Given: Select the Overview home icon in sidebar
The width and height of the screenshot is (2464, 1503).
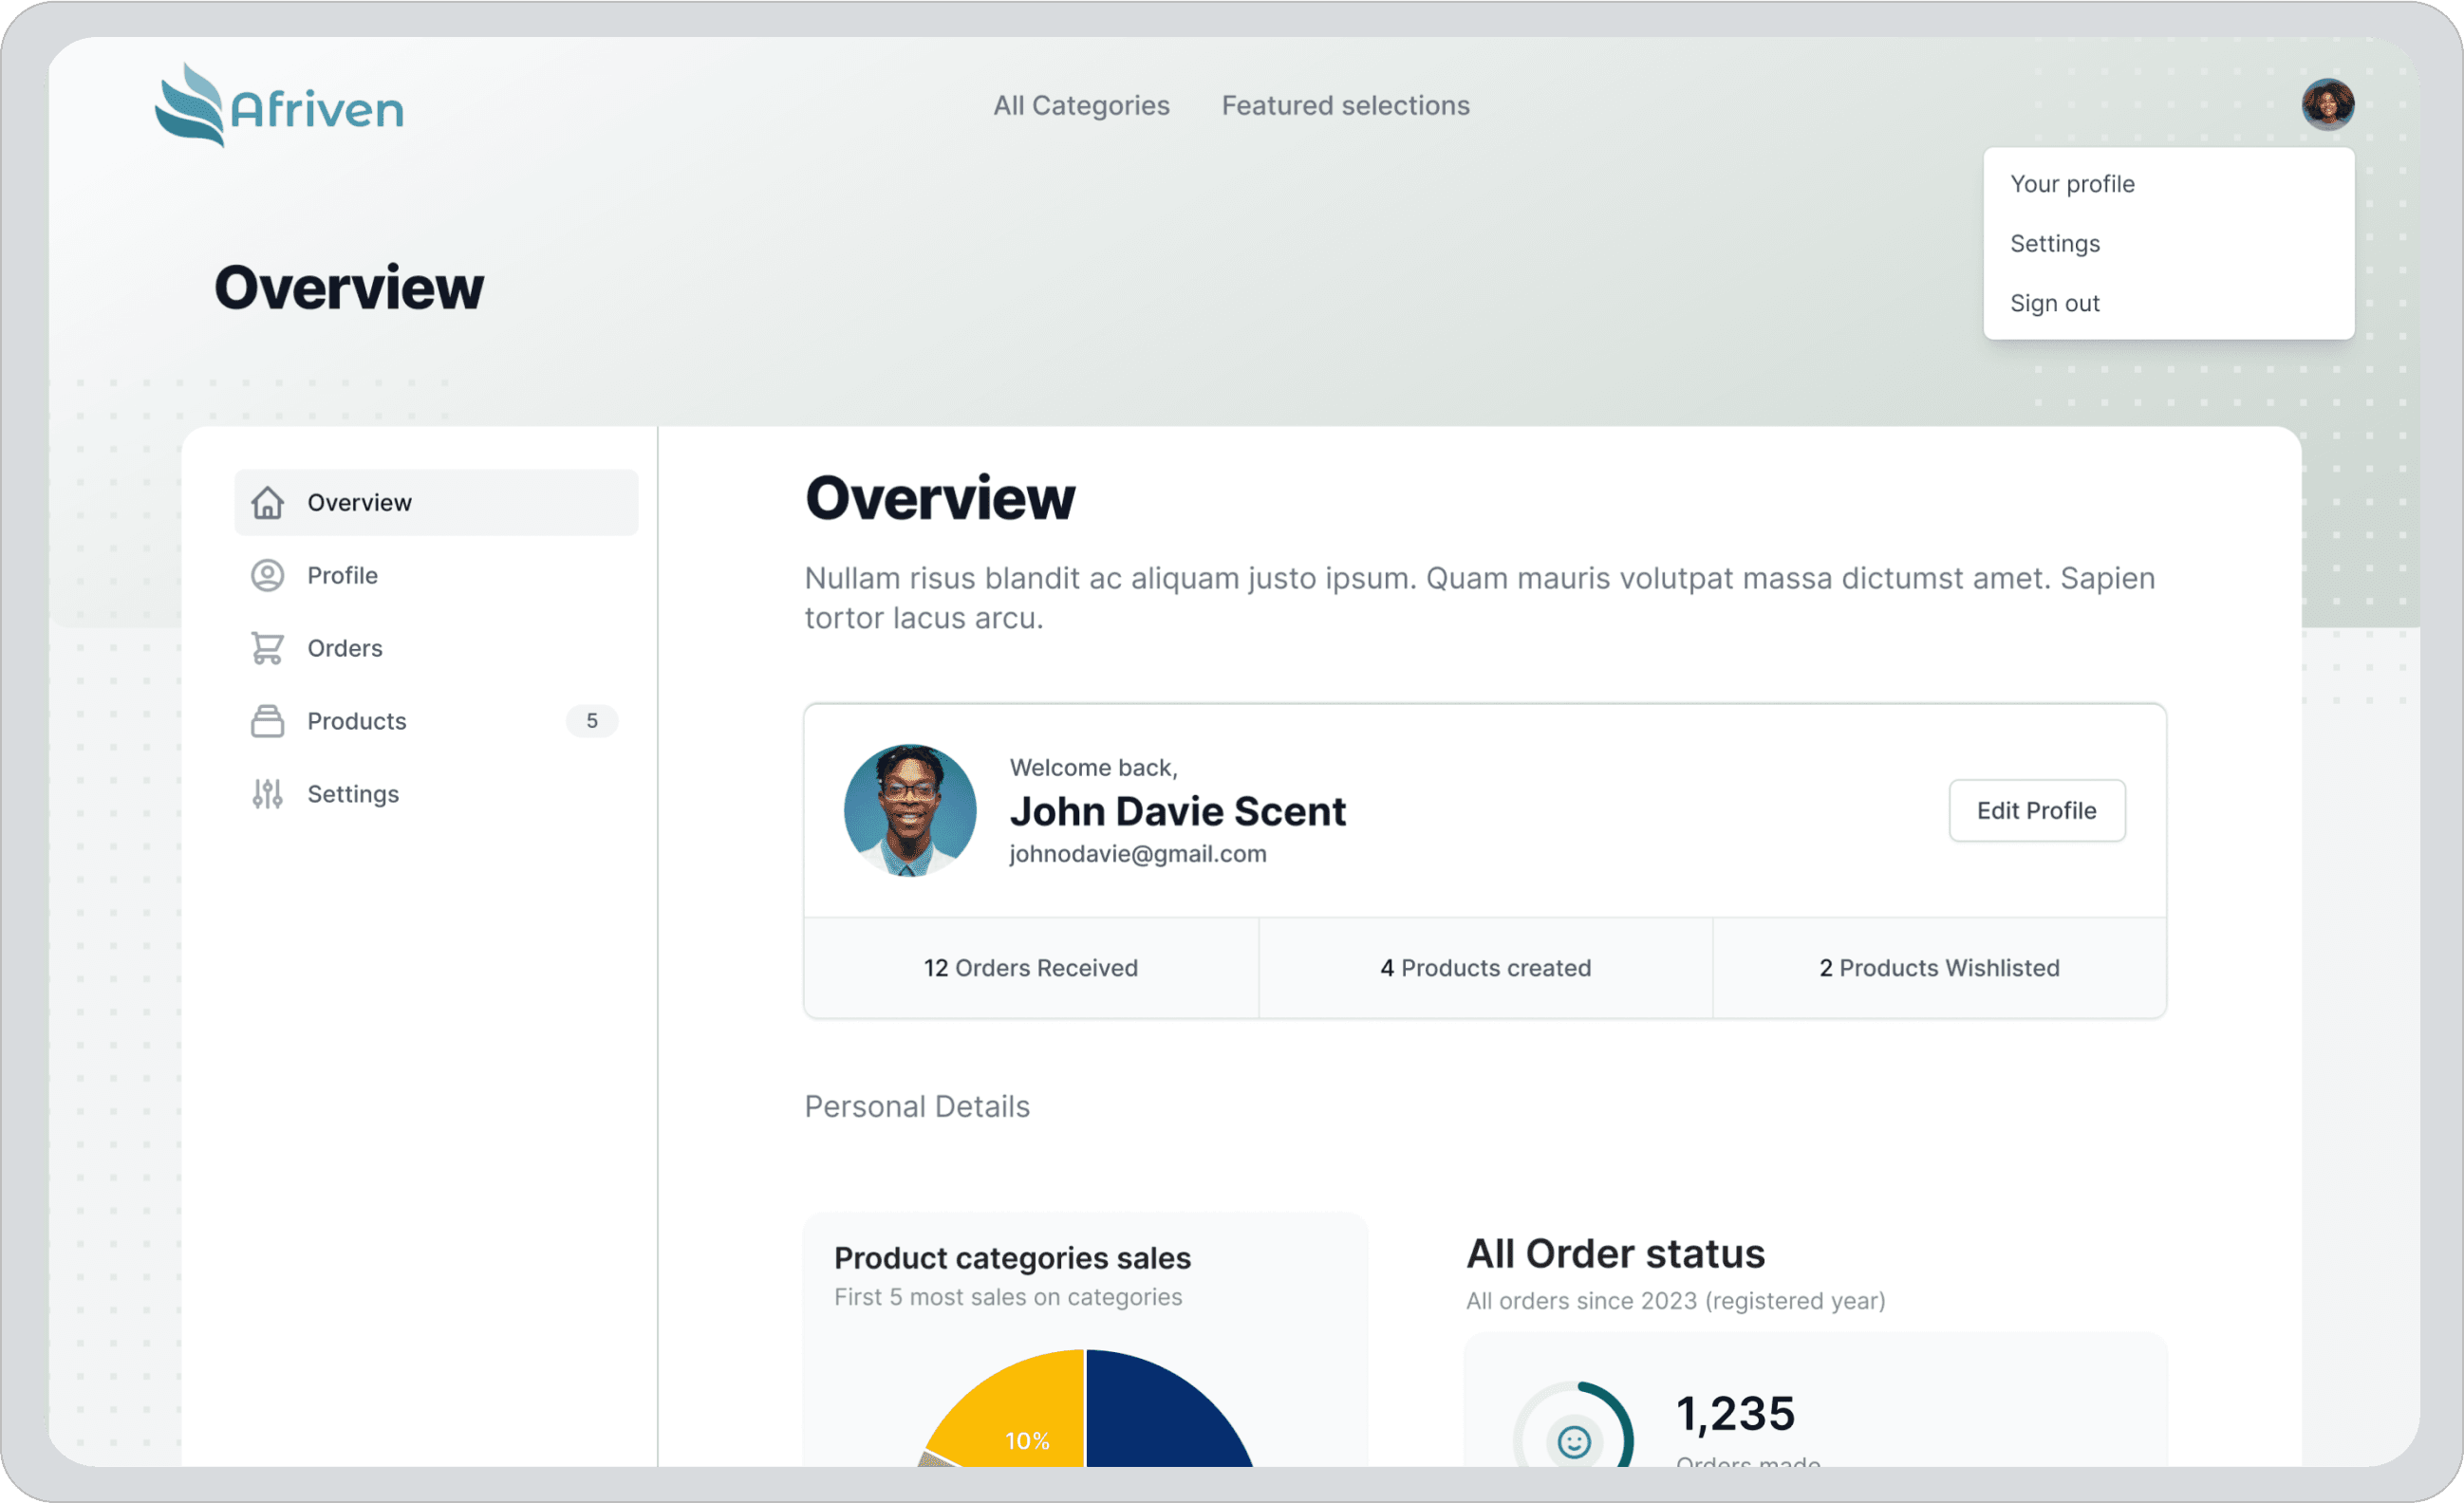Looking at the screenshot, I should pos(267,503).
